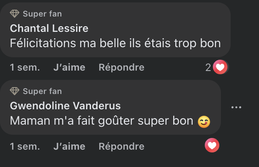The image size is (259, 167).
Task: Open heart reactions on Chantal's comment
Action: 220,67
